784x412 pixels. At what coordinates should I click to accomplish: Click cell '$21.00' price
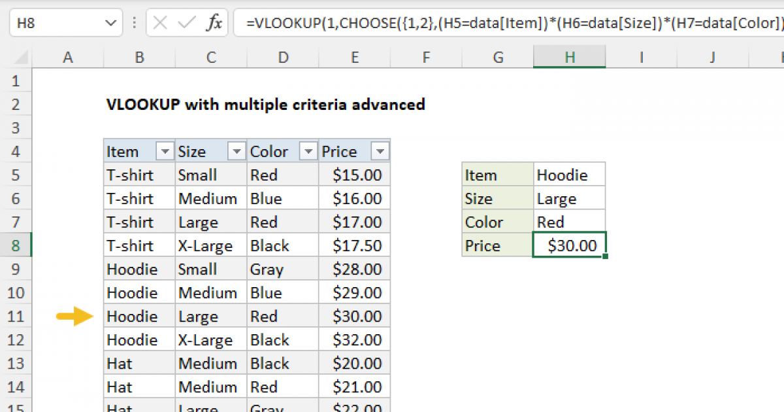click(355, 387)
